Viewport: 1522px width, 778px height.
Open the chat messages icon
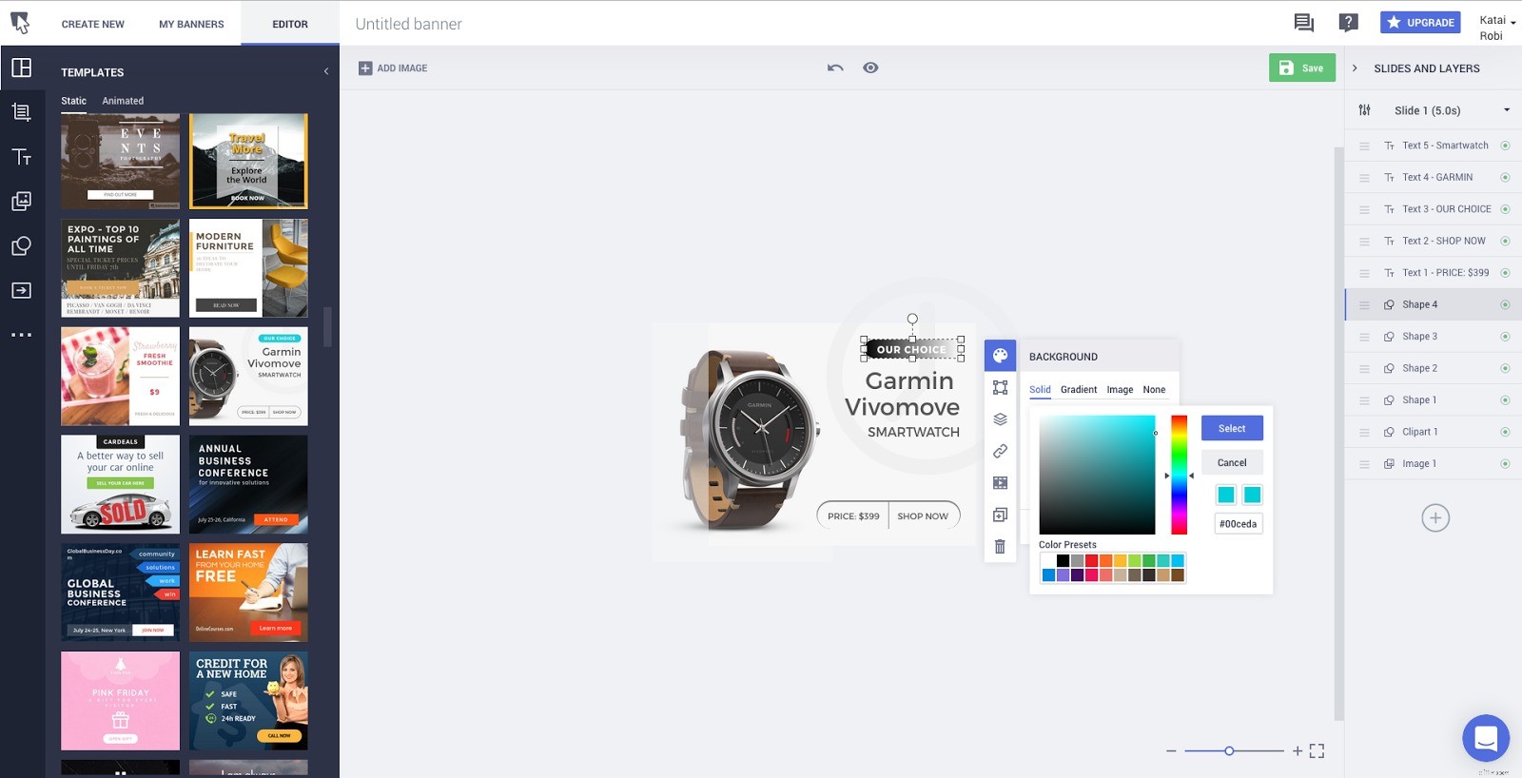click(1303, 23)
